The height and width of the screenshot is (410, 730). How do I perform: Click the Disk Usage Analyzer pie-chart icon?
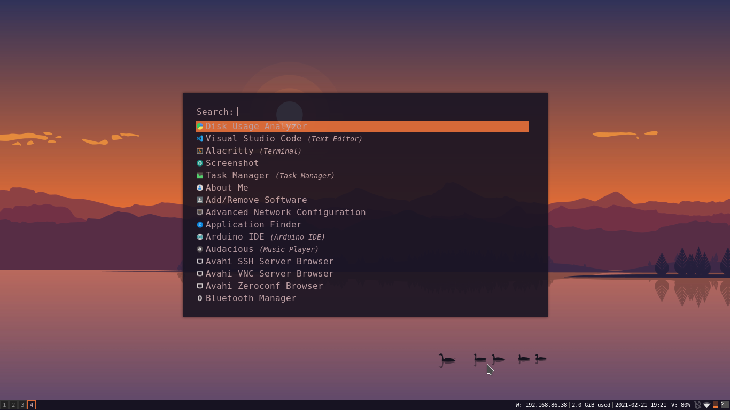pos(200,127)
